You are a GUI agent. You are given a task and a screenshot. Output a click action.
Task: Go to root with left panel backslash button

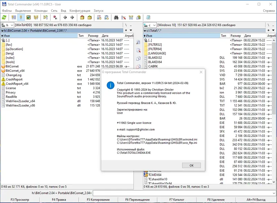point(126,25)
